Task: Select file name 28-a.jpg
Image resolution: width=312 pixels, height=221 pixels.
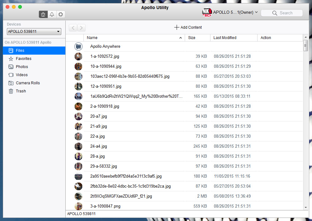Action: [x=98, y=156]
